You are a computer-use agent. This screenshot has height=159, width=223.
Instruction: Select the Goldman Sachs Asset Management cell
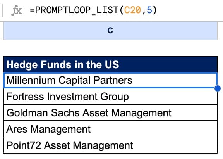pyautogui.click(x=110, y=113)
